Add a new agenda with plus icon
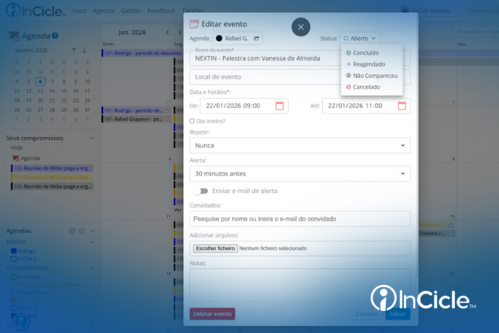Viewport: 499px width, 333px height. click(72, 231)
